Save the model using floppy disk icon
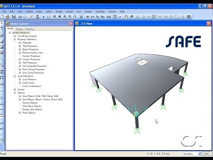Screen dimensions: 213x160 (x=14, y=17)
